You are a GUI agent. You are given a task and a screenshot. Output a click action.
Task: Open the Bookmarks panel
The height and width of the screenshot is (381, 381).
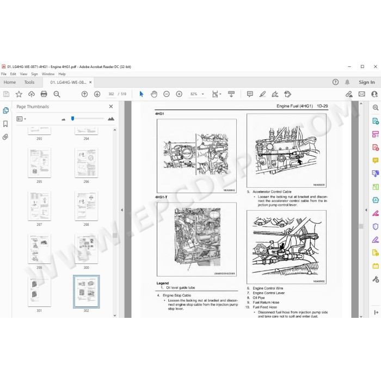(x=5, y=124)
